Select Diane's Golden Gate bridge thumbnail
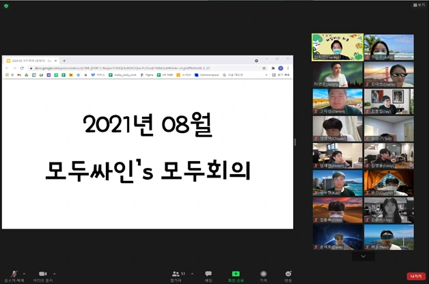 (x=389, y=74)
